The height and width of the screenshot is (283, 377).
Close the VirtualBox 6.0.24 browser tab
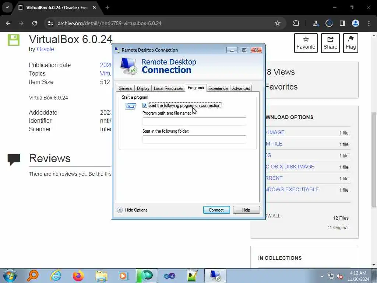tap(94, 7)
